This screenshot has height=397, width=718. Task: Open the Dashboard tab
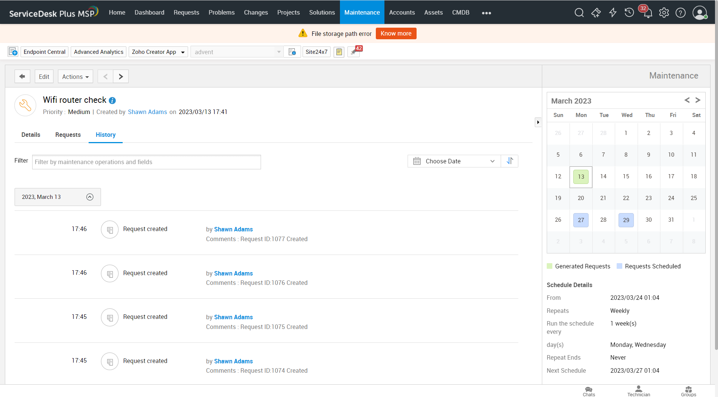[150, 12]
